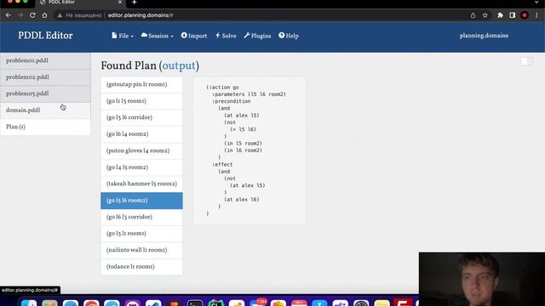Select step (go l6 l3 corridor)

tap(141, 218)
